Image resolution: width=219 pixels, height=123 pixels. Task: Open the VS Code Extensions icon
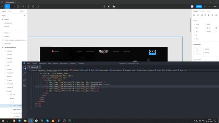(x=24, y=85)
